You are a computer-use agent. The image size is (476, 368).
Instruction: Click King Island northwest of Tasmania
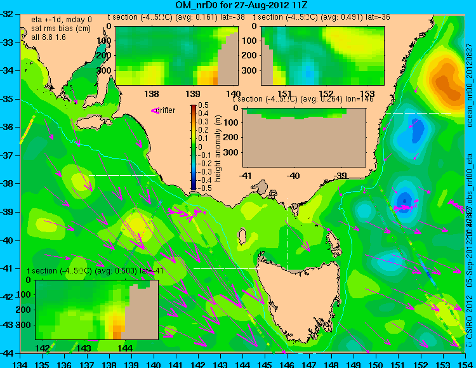point(242,236)
